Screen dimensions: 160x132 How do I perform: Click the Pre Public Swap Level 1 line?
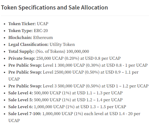[x=78, y=65]
